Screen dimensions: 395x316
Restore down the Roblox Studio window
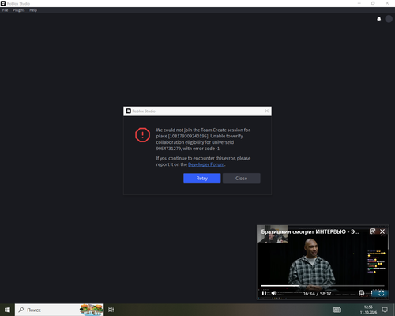[373, 3]
